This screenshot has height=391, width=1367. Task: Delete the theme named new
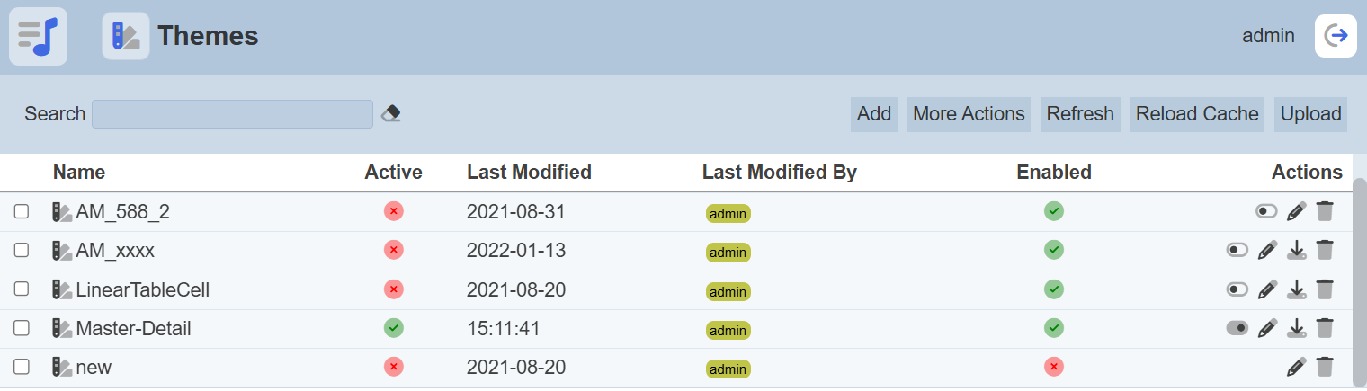[1324, 367]
